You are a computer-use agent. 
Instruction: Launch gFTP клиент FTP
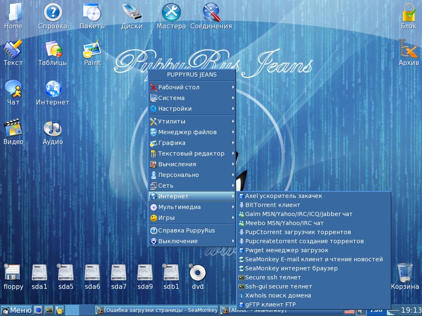(314, 305)
